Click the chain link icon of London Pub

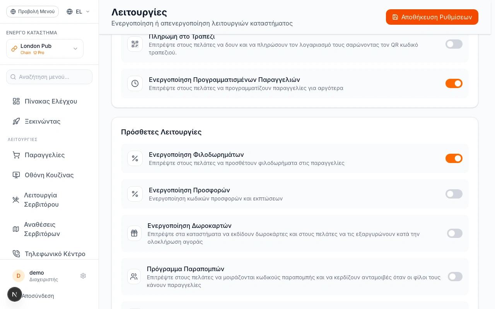point(14,49)
